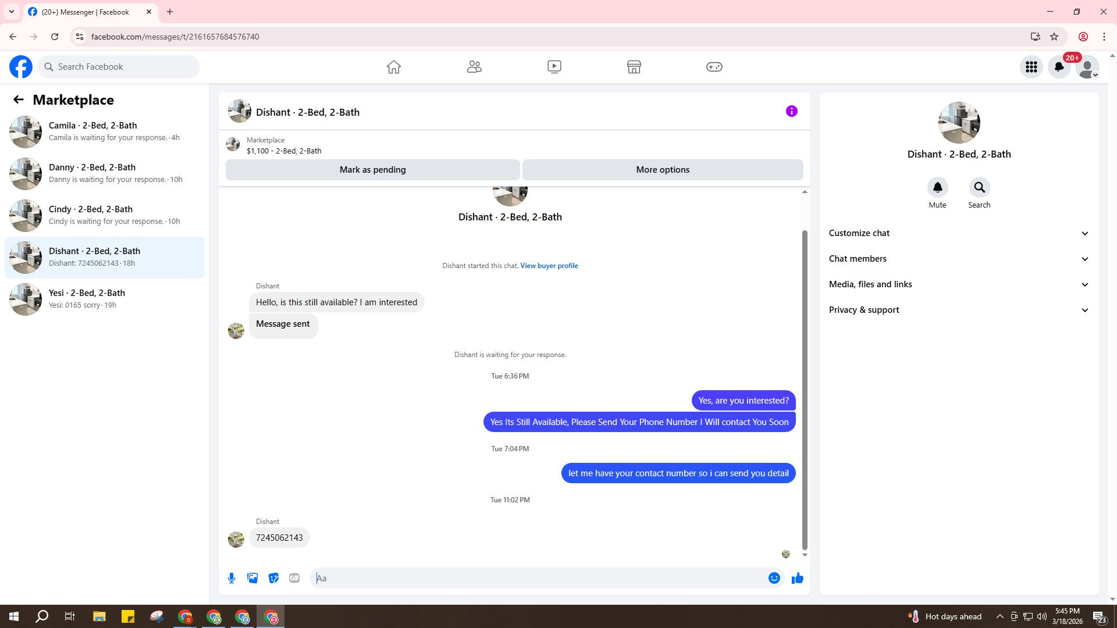Viewport: 1117px width, 628px height.
Task: Expand Media, files and links section
Action: point(959,284)
